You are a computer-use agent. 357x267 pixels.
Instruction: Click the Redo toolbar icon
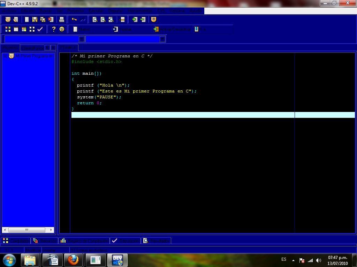[83, 19]
